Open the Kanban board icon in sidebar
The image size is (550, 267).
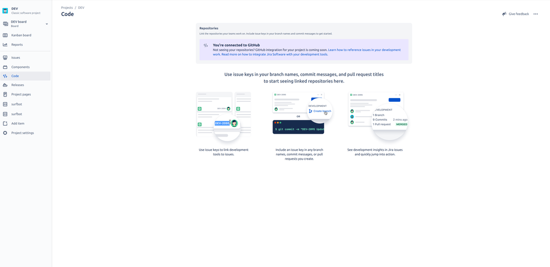click(x=5, y=35)
